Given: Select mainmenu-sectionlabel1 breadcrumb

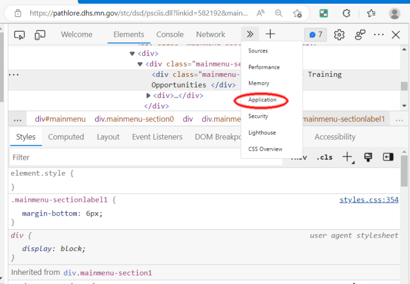Looking at the screenshot, I should [x=344, y=119].
